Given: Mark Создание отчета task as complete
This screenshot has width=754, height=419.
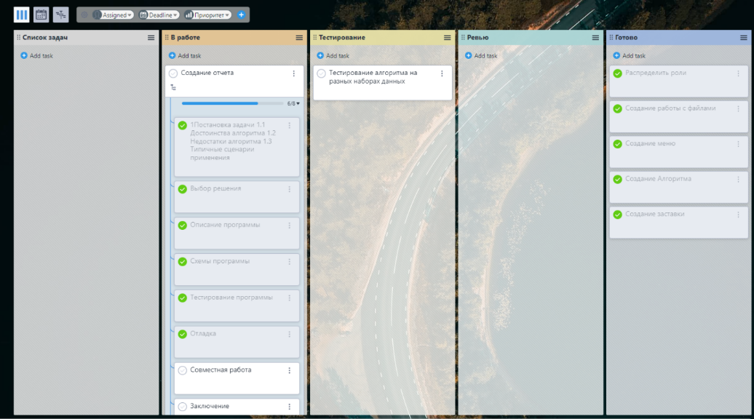Looking at the screenshot, I should pos(173,73).
